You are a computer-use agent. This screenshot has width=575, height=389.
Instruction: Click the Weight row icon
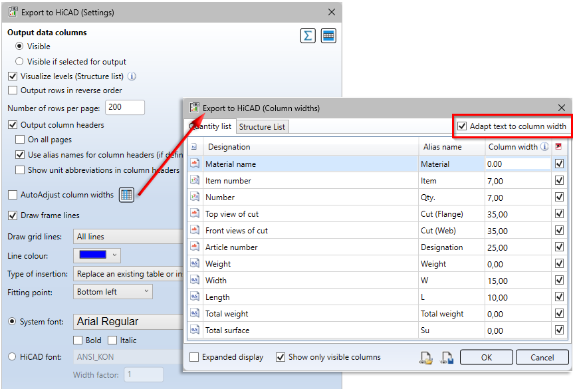click(195, 263)
